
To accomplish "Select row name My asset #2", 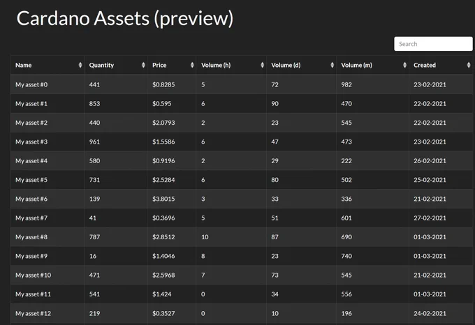I will (x=31, y=123).
